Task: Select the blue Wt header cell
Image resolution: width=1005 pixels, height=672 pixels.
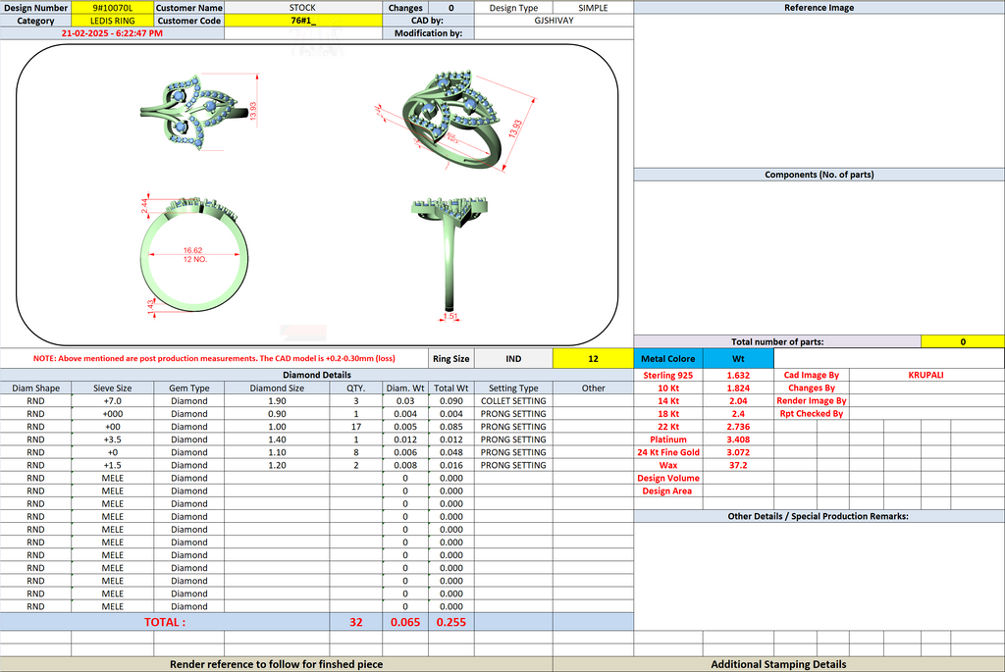Action: click(738, 359)
